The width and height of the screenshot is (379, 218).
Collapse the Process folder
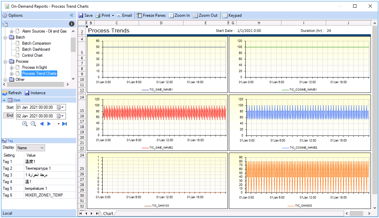tap(5, 62)
